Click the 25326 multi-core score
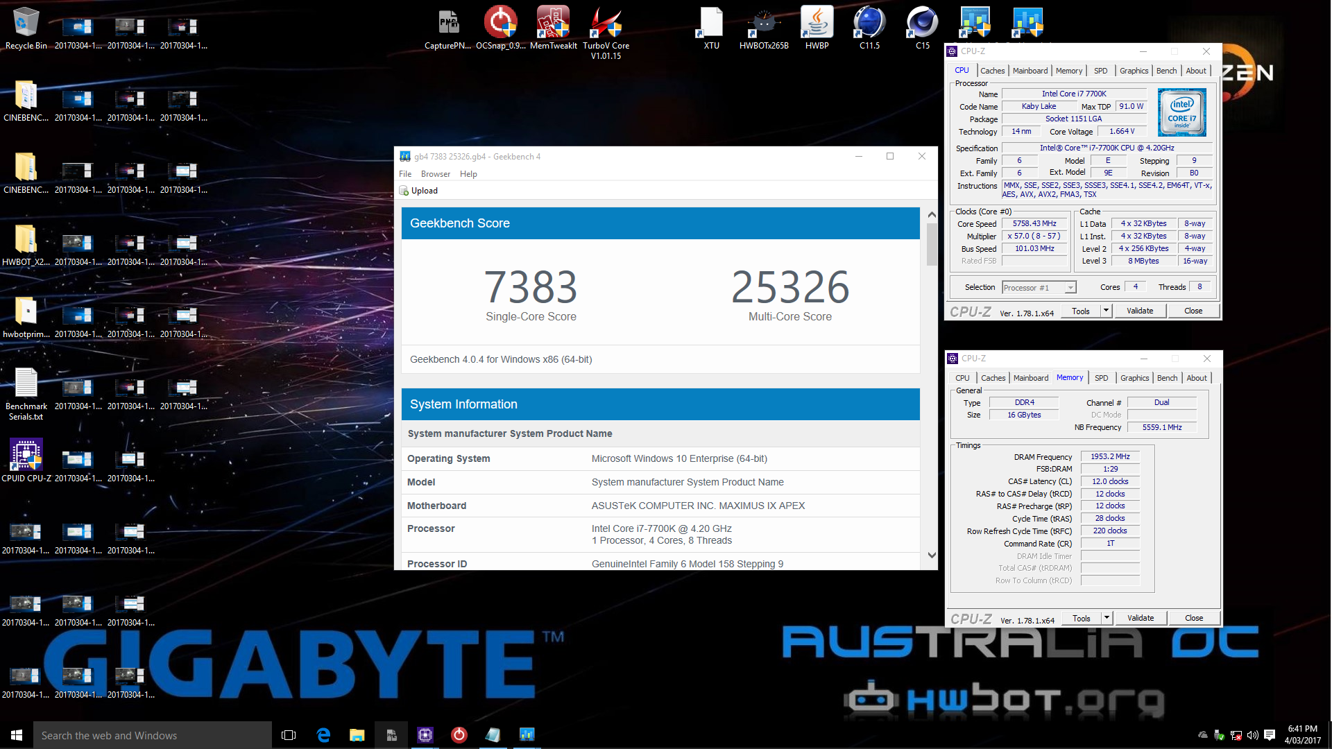 coord(790,287)
